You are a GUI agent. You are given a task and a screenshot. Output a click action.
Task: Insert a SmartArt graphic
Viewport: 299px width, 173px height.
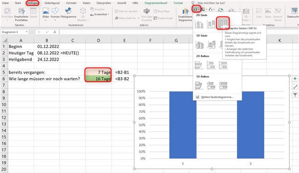pos(98,9)
